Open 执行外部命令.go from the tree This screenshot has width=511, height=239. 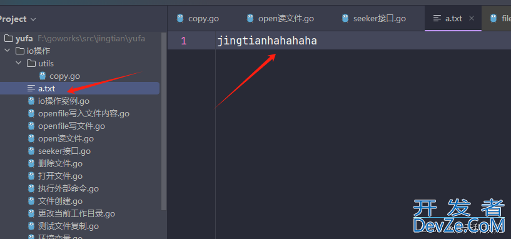pyautogui.click(x=68, y=188)
